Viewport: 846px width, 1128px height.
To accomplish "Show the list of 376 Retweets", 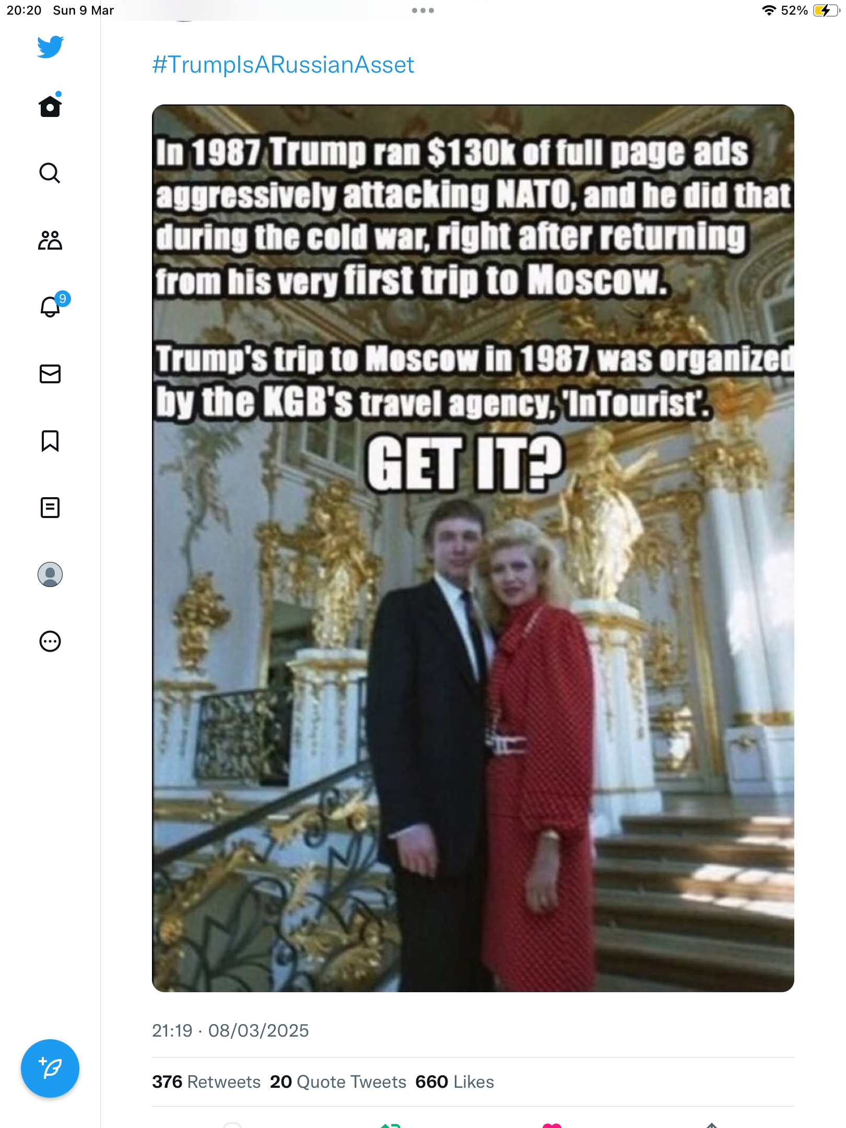I will [x=206, y=1082].
